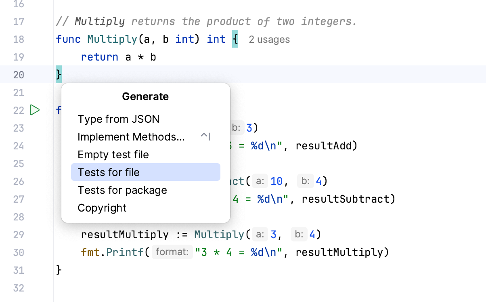The width and height of the screenshot is (486, 302).
Task: Select the 'Copyright' generator entry
Action: 102,208
